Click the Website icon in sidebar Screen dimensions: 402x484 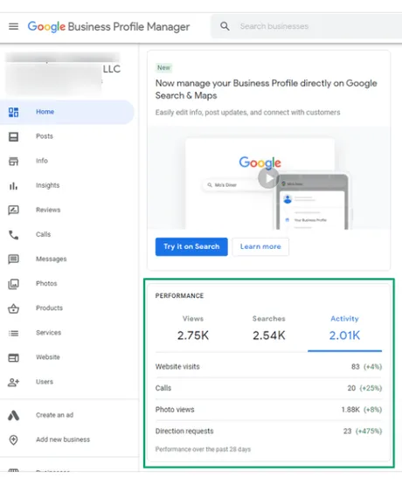[x=13, y=357]
